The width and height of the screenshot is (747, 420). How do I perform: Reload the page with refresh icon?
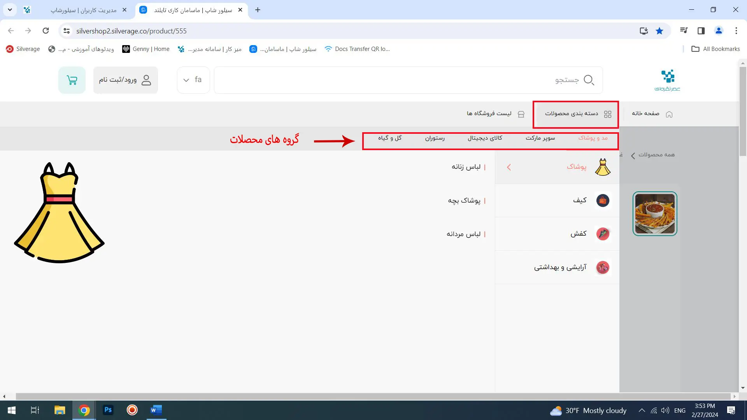46,31
